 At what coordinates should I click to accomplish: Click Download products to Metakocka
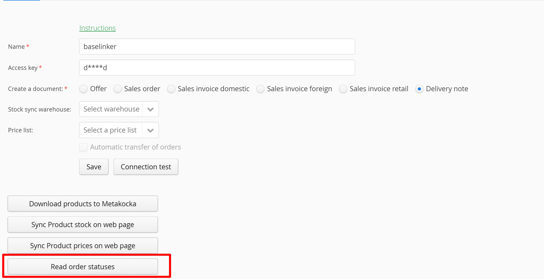tap(83, 204)
